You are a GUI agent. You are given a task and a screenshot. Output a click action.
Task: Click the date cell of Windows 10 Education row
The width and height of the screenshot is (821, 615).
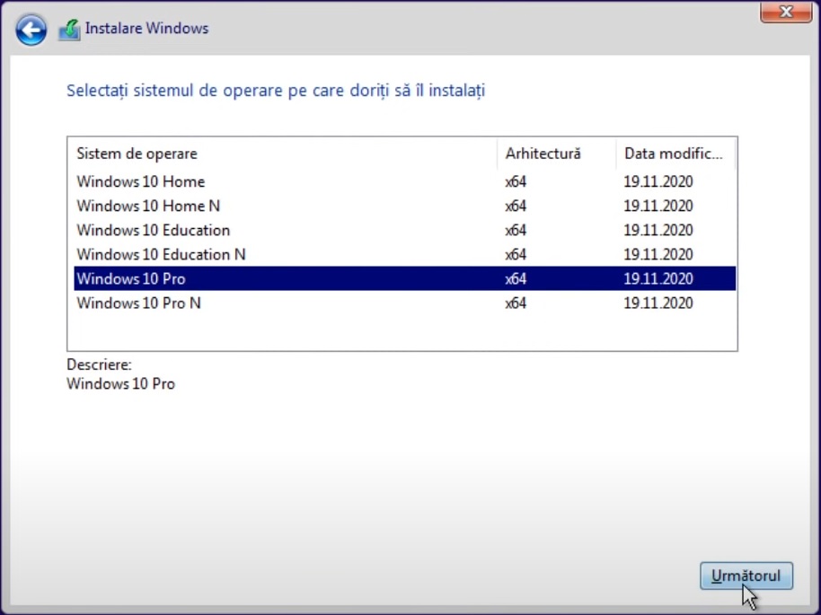[658, 230]
